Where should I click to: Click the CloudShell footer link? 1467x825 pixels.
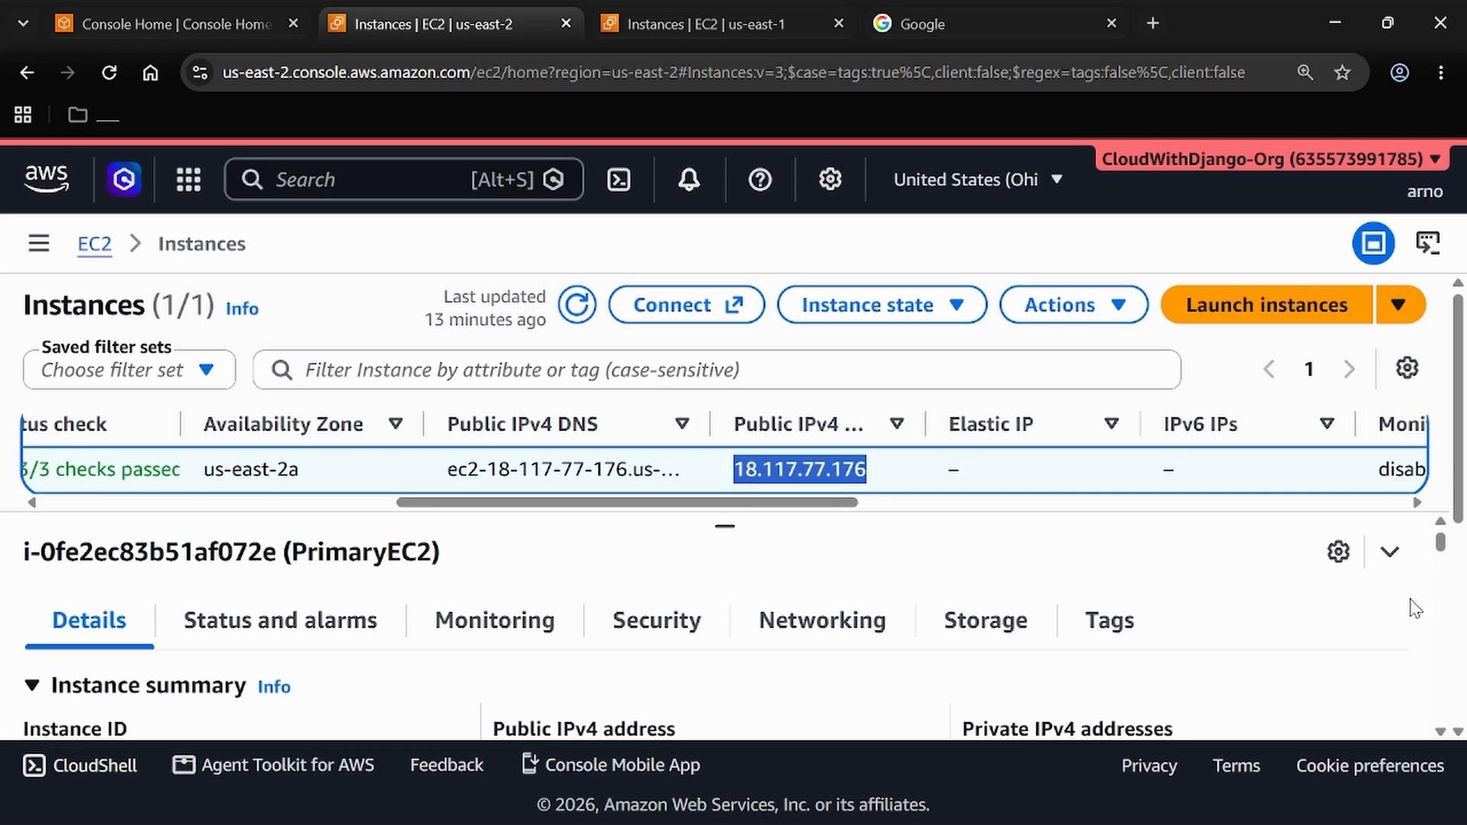coord(80,765)
